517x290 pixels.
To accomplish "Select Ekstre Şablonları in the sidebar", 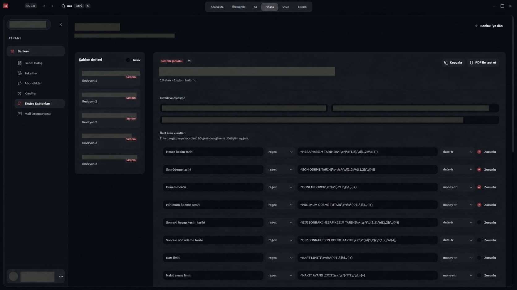I will [40, 104].
